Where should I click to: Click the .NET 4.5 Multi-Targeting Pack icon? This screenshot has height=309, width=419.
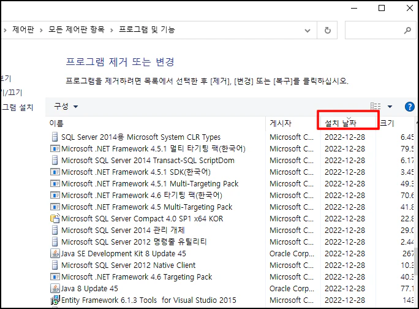pyautogui.click(x=55, y=207)
